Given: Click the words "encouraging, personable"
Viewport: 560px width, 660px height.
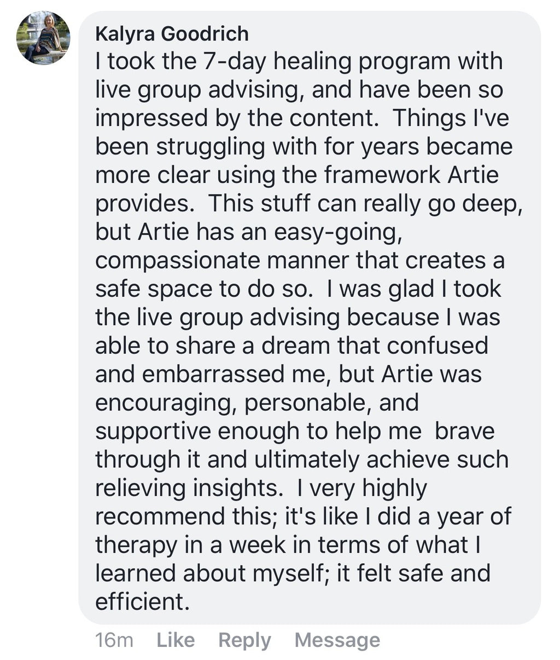Looking at the screenshot, I should coord(230,403).
